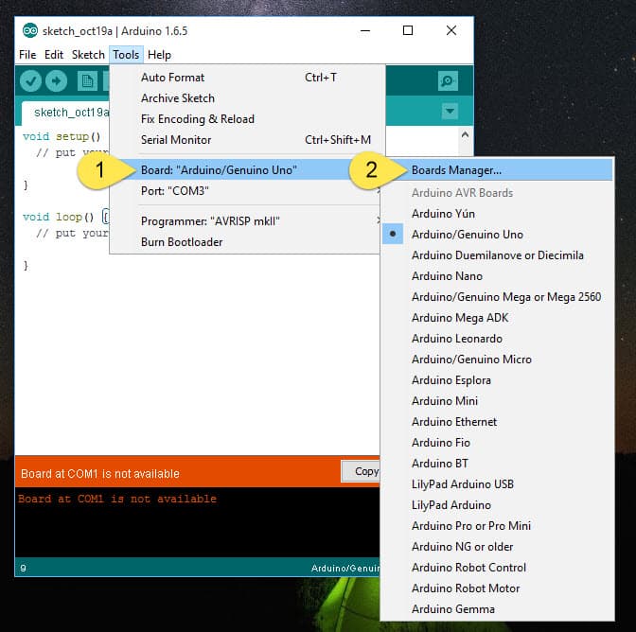Open the Sketch menu
The height and width of the screenshot is (632, 636).
point(88,55)
